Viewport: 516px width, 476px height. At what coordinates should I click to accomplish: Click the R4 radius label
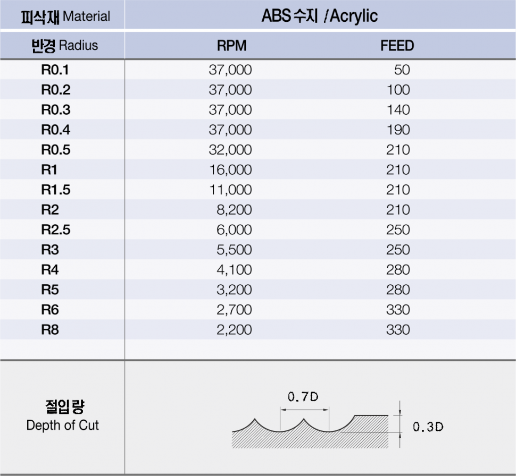[x=50, y=270]
